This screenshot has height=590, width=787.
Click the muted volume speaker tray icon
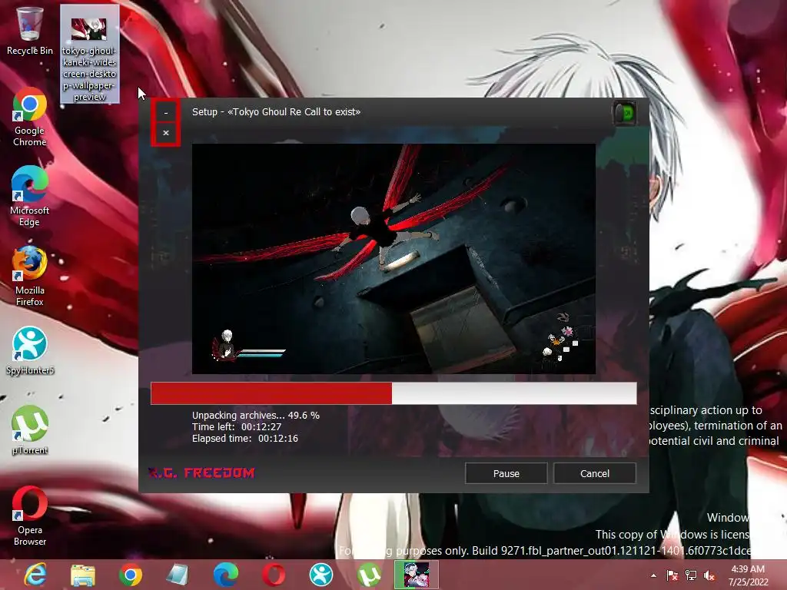[709, 575]
